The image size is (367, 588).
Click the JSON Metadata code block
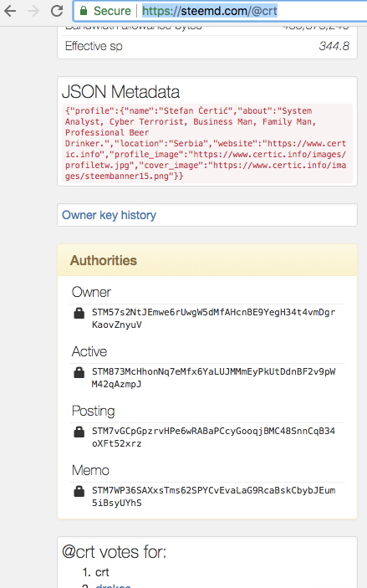point(207,143)
